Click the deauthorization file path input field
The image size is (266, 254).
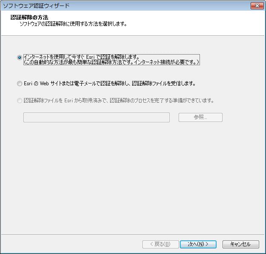pos(96,117)
